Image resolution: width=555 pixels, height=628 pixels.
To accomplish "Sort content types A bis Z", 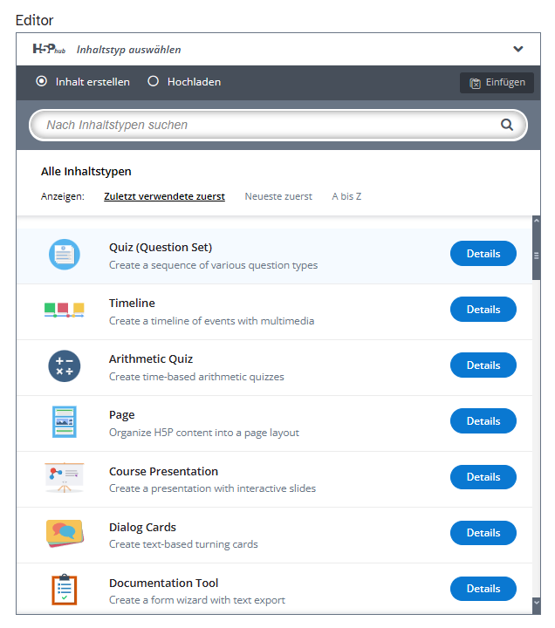I will (346, 196).
